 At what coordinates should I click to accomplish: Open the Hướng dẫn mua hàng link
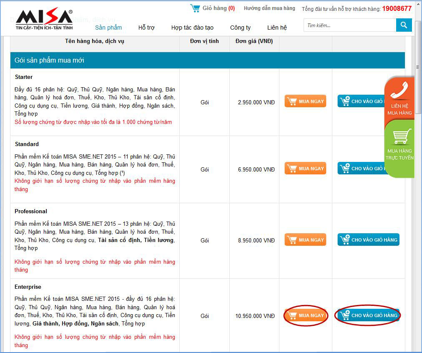[269, 8]
